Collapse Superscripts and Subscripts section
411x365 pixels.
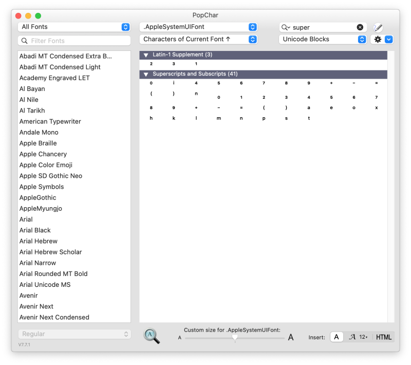click(146, 74)
